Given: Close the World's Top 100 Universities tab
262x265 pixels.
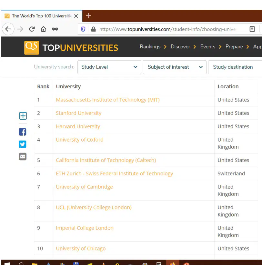Looking at the screenshot, I should (76, 16).
